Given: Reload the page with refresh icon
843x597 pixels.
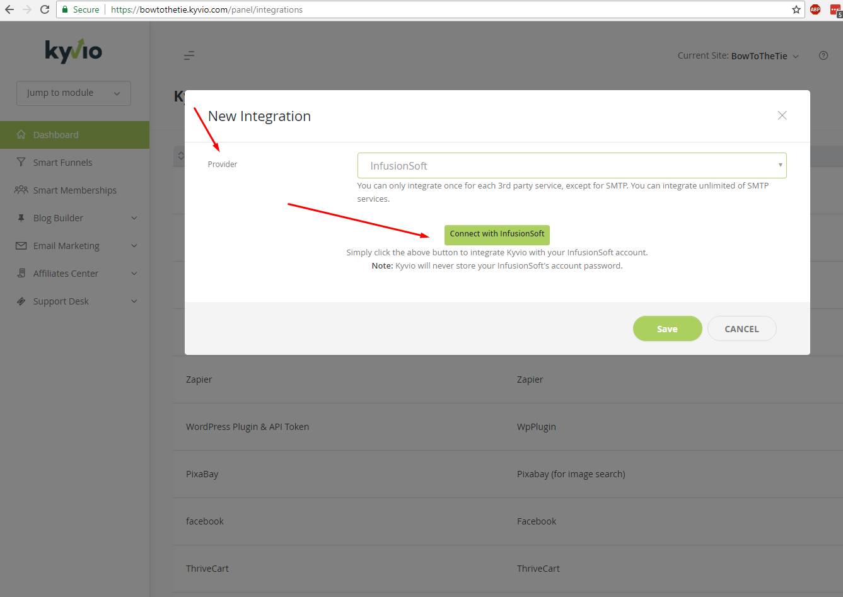Looking at the screenshot, I should (x=44, y=9).
